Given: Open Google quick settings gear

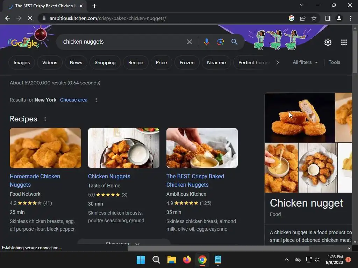Looking at the screenshot, I should click(328, 42).
